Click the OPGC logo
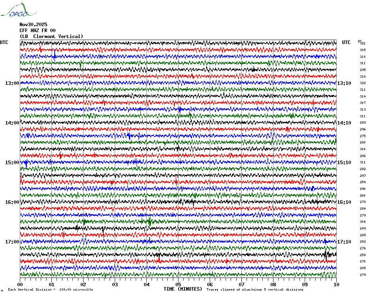The image size is (368, 295). (x=18, y=10)
